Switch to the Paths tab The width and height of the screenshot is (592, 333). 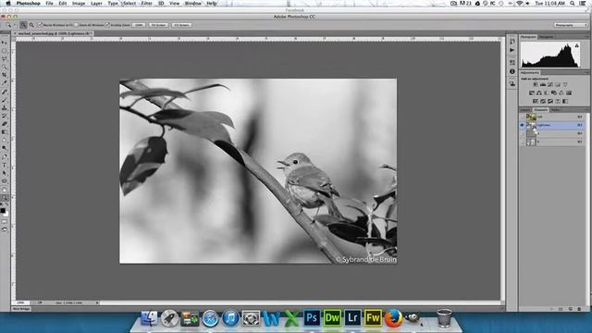click(x=555, y=110)
